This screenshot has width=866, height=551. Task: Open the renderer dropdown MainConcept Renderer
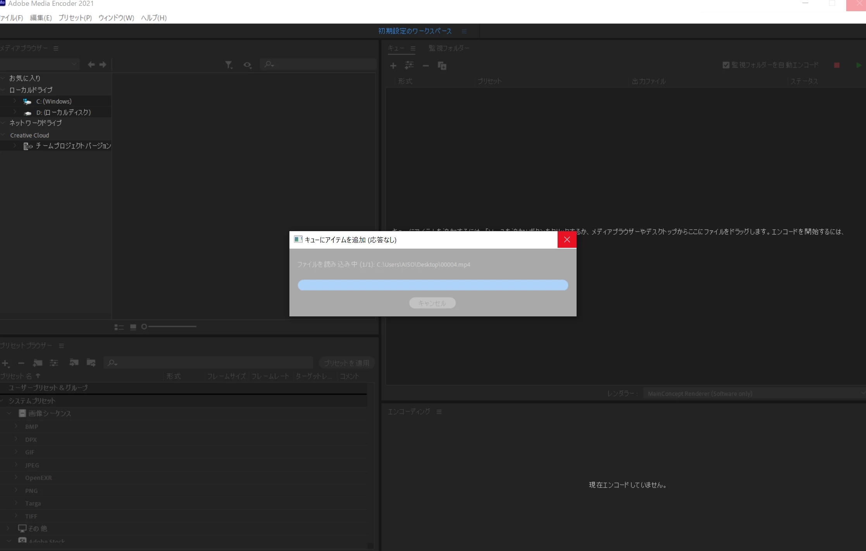pyautogui.click(x=754, y=393)
